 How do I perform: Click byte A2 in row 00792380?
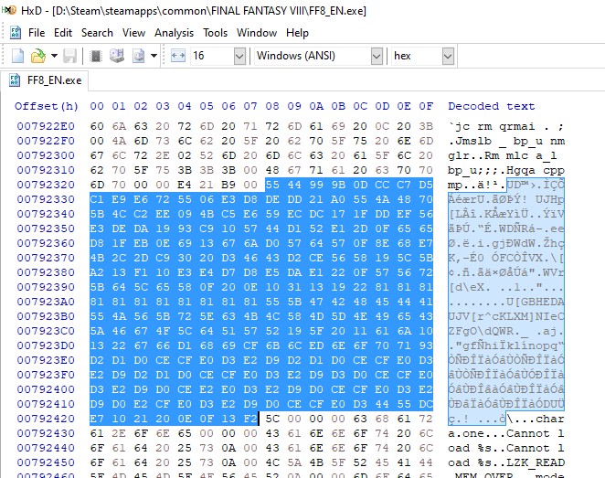coord(97,272)
